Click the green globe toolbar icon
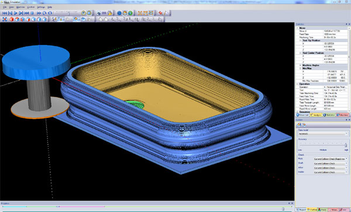Image resolution: width=351 pixels, height=212 pixels. coord(130,13)
